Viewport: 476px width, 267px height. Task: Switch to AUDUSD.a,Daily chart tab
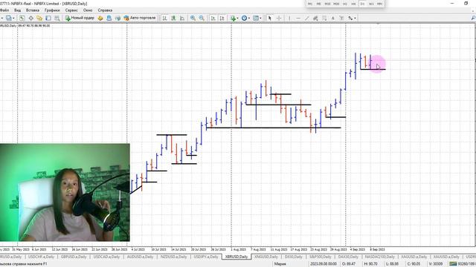[x=140, y=257]
